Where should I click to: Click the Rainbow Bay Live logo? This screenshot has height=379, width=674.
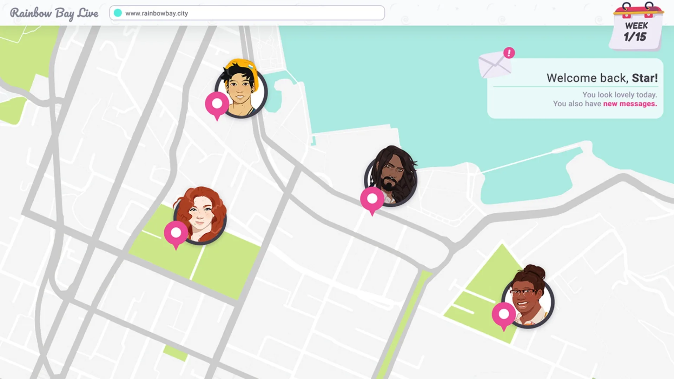click(54, 13)
